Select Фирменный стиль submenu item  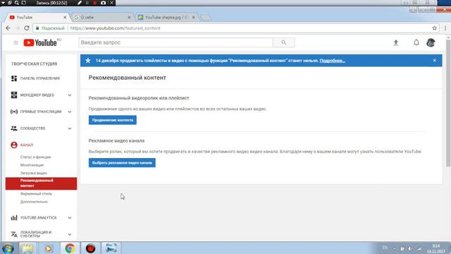click(36, 194)
